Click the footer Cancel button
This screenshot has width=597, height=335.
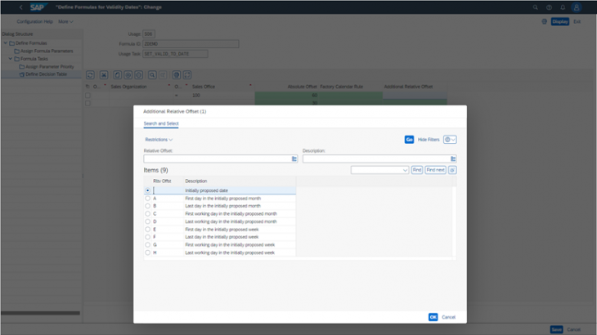574,329
